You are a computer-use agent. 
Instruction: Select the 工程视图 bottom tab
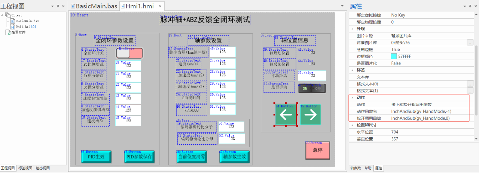[x=8, y=168]
